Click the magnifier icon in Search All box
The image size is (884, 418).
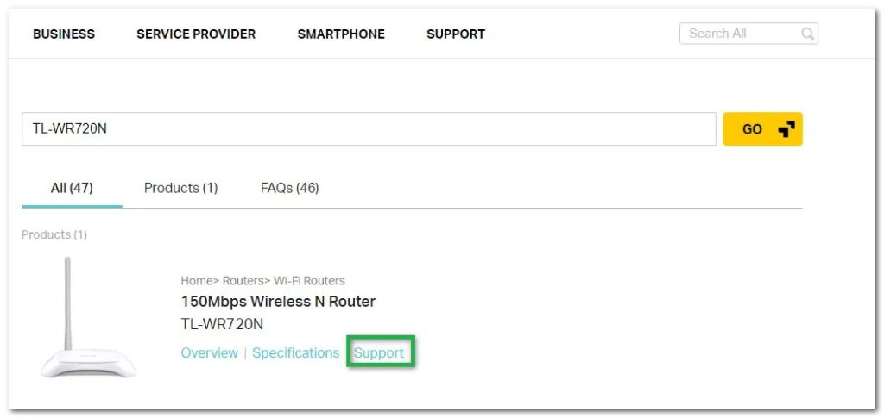[x=807, y=34]
